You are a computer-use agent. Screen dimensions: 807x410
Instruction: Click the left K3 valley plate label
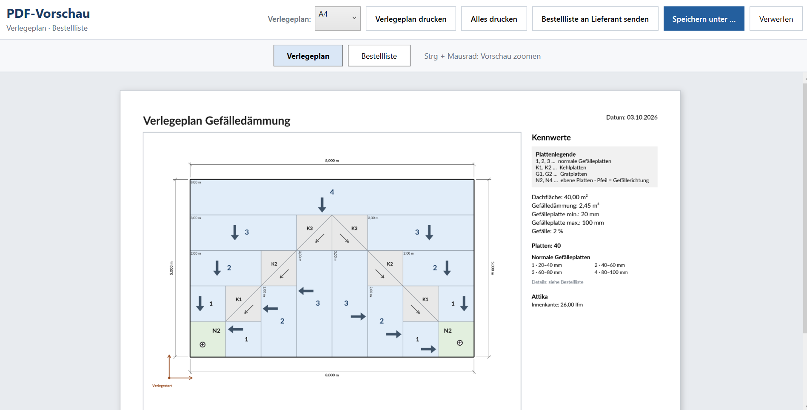(310, 228)
